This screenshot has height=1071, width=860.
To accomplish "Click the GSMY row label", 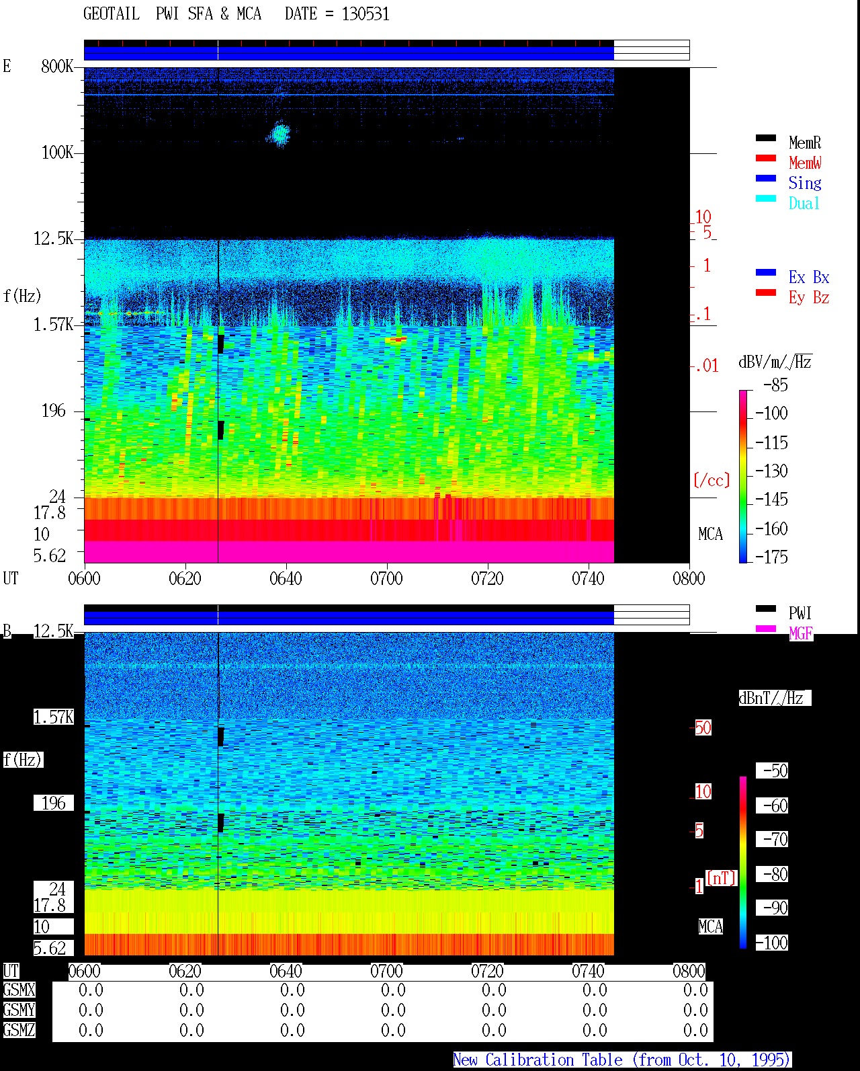I will pyautogui.click(x=19, y=1010).
